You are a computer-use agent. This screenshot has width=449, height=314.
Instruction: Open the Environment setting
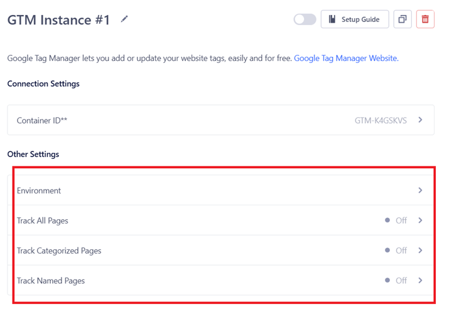[x=221, y=190]
